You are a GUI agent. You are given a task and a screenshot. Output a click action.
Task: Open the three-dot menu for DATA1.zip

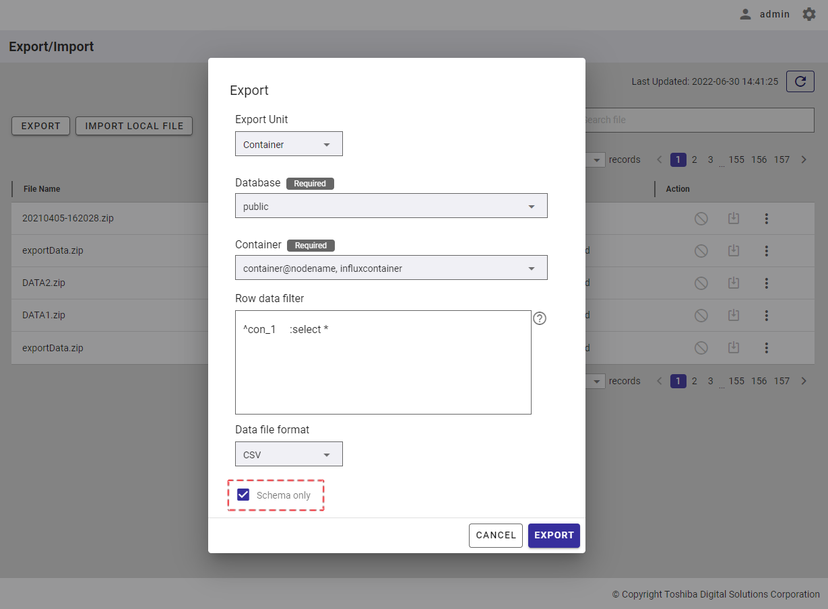(766, 315)
